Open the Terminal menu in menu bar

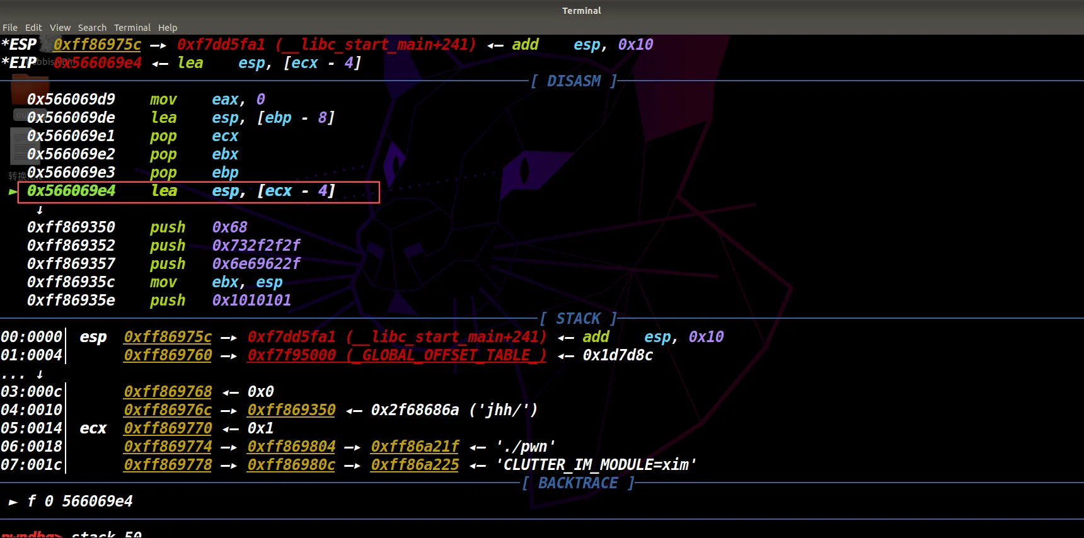[132, 28]
